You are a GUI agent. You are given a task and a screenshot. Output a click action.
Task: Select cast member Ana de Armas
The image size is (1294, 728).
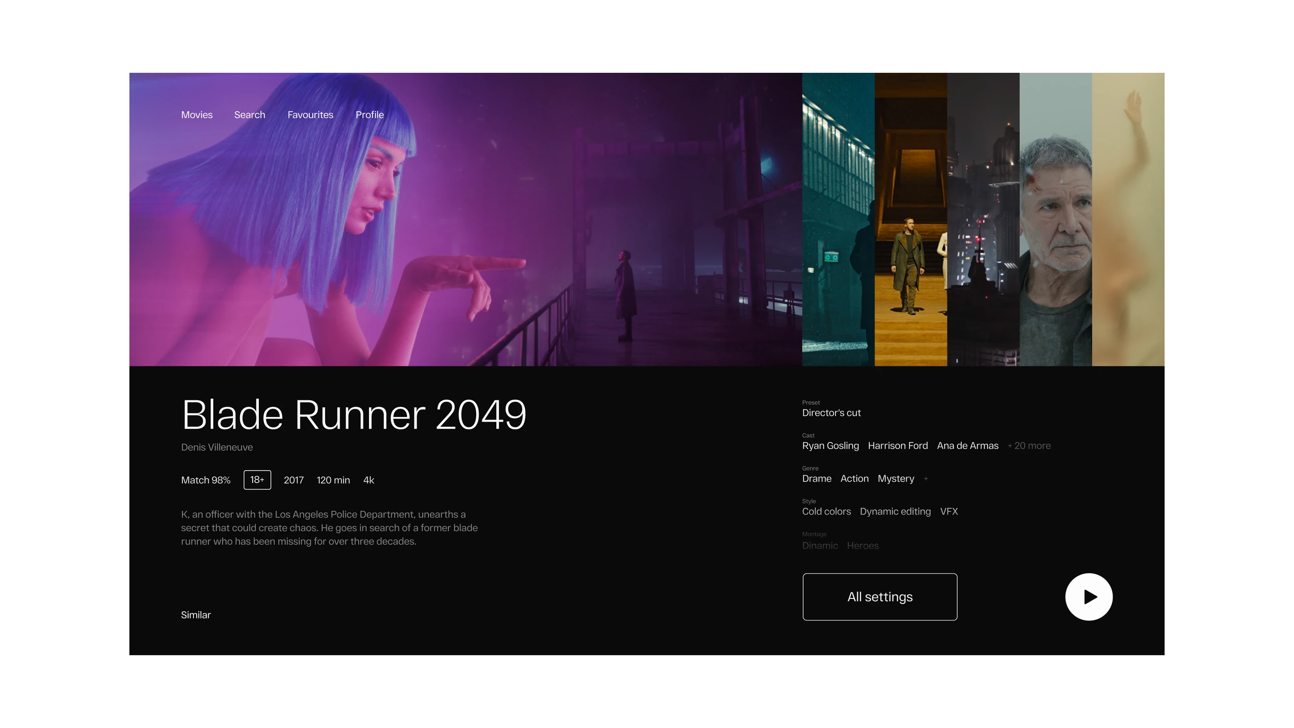click(x=967, y=445)
